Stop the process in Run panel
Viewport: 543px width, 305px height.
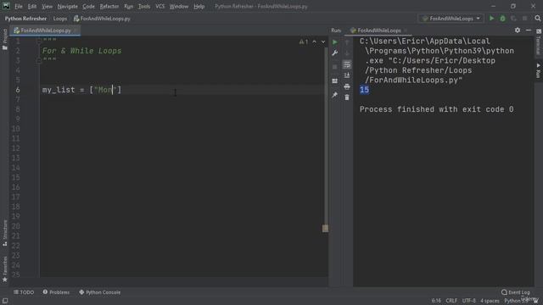[335, 67]
